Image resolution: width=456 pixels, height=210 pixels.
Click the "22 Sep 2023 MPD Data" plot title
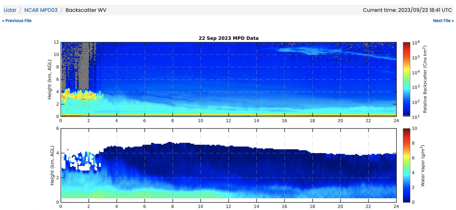click(x=228, y=38)
